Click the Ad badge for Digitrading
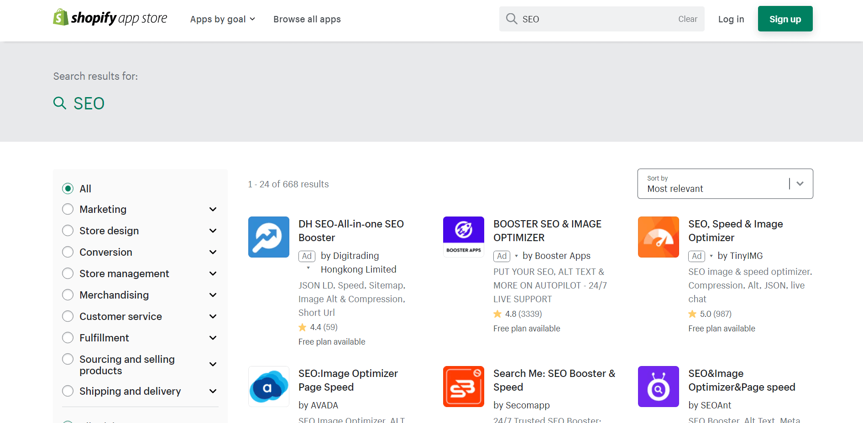The image size is (863, 423). tap(307, 256)
